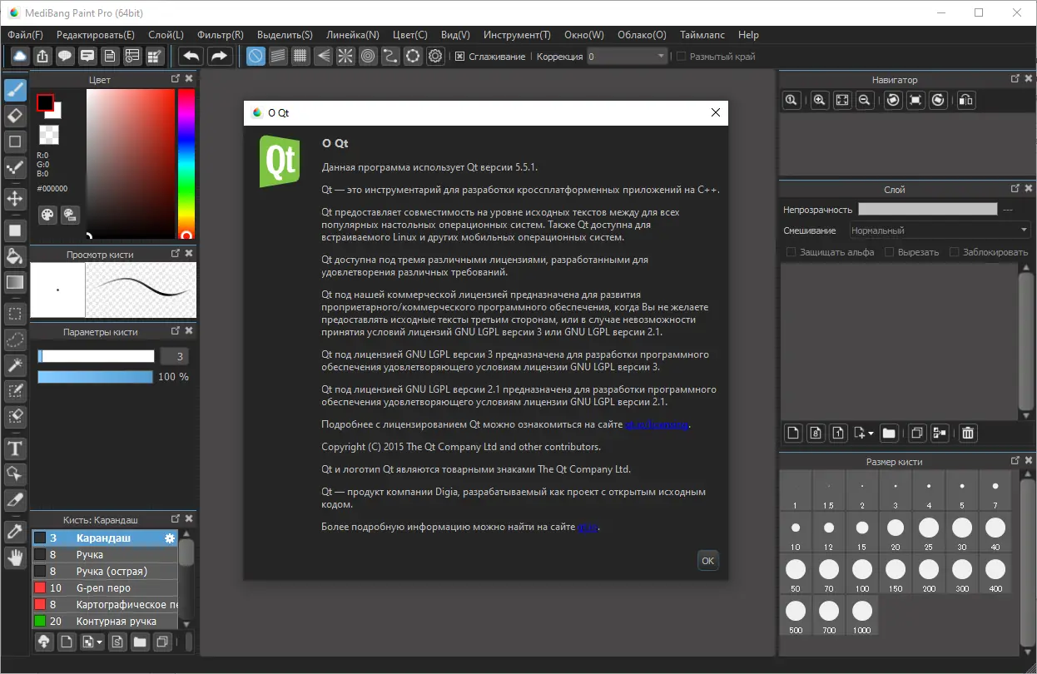Screen dimensions: 1037x674
Task: Open the Слой(L) menu
Action: [x=166, y=35]
